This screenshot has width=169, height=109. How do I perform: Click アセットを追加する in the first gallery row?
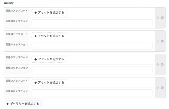click(49, 13)
